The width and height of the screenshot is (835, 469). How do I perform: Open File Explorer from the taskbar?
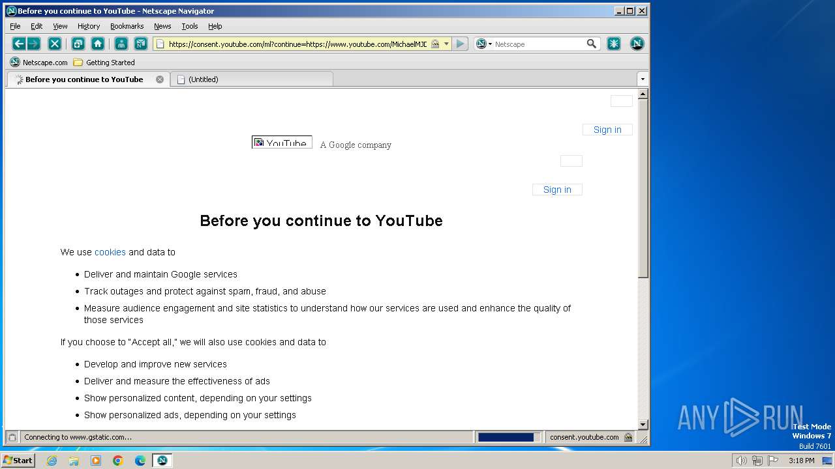click(74, 461)
